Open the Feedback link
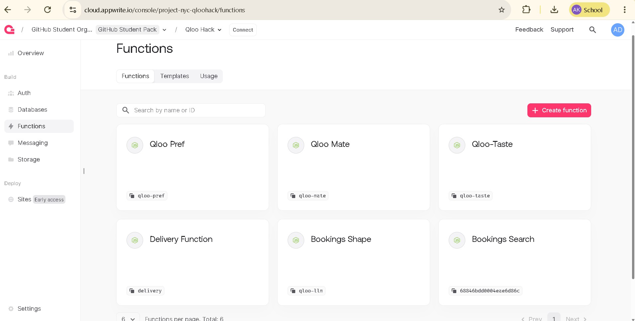This screenshot has width=635, height=321. coord(529,30)
